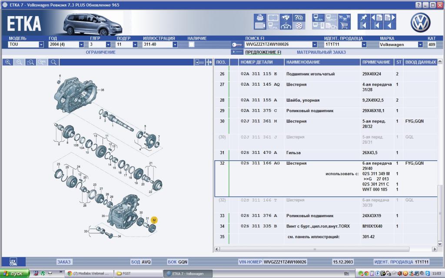The width and height of the screenshot is (445, 278).
Task: Click the ?@ help icon
Action: 299,17
